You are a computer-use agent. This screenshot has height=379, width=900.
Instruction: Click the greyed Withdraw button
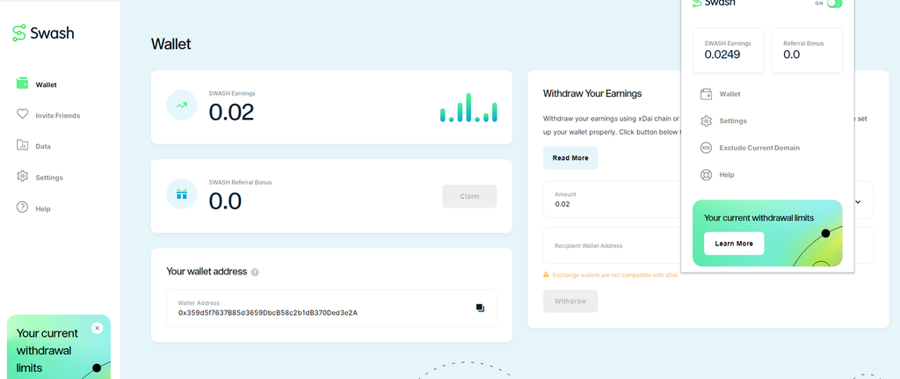tap(570, 301)
